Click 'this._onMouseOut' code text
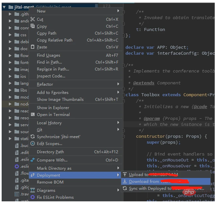This screenshot has width=215, height=203. coord(168,160)
